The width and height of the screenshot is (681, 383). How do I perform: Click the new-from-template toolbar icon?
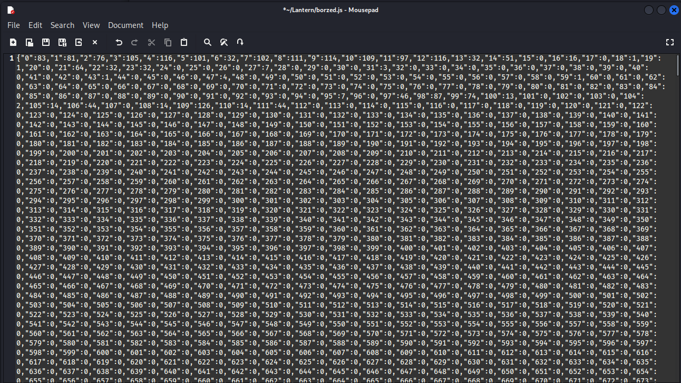tap(30, 42)
